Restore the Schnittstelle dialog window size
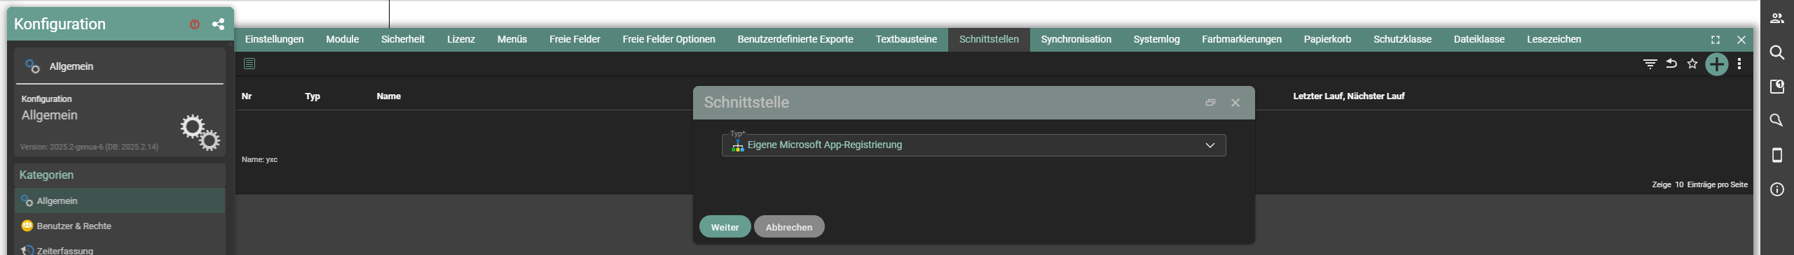This screenshot has width=1794, height=255. (x=1210, y=103)
